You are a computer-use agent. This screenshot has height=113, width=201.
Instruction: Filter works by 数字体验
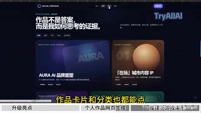pos(67,35)
